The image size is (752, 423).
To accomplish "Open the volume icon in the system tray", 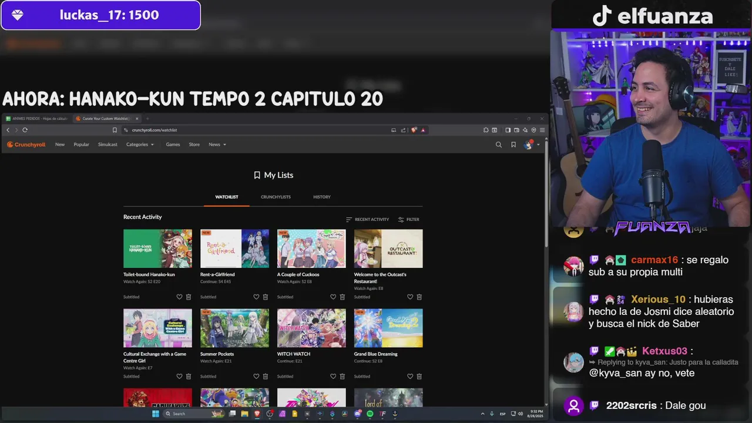I will [521, 414].
